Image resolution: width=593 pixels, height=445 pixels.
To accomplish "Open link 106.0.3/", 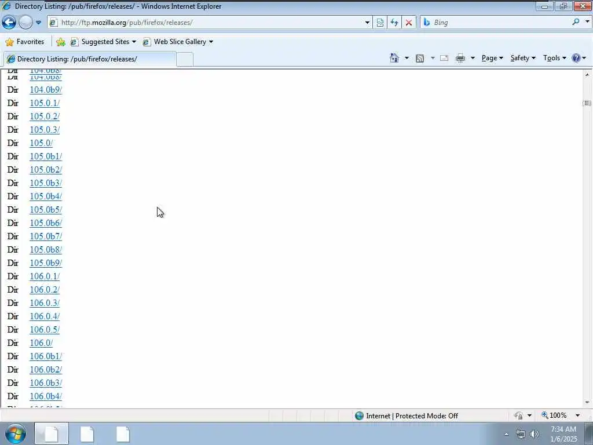I will [x=45, y=302].
